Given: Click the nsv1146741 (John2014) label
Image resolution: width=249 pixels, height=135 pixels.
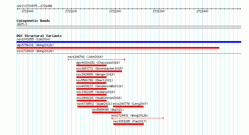Looking at the screenshot, I should click(85, 57).
